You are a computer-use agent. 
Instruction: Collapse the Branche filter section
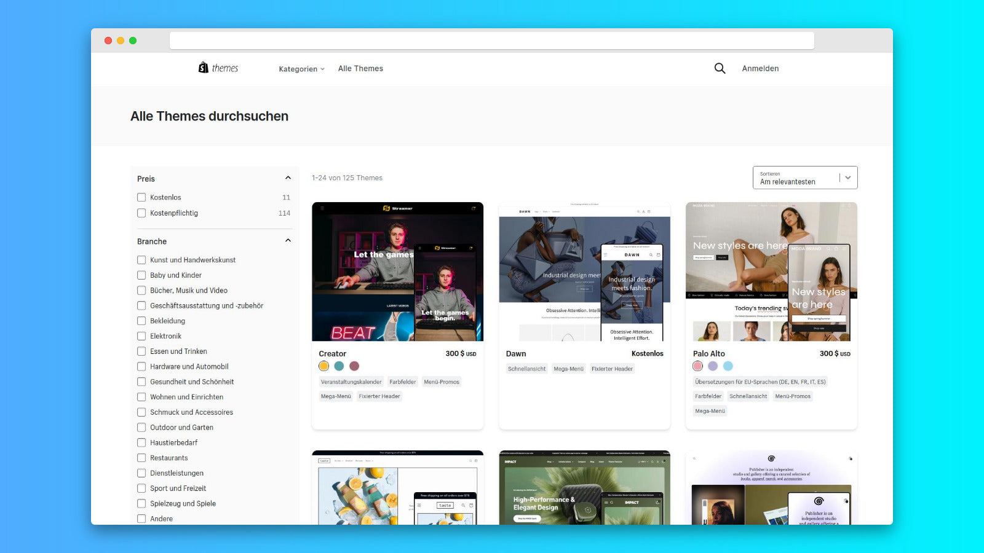[x=288, y=241]
